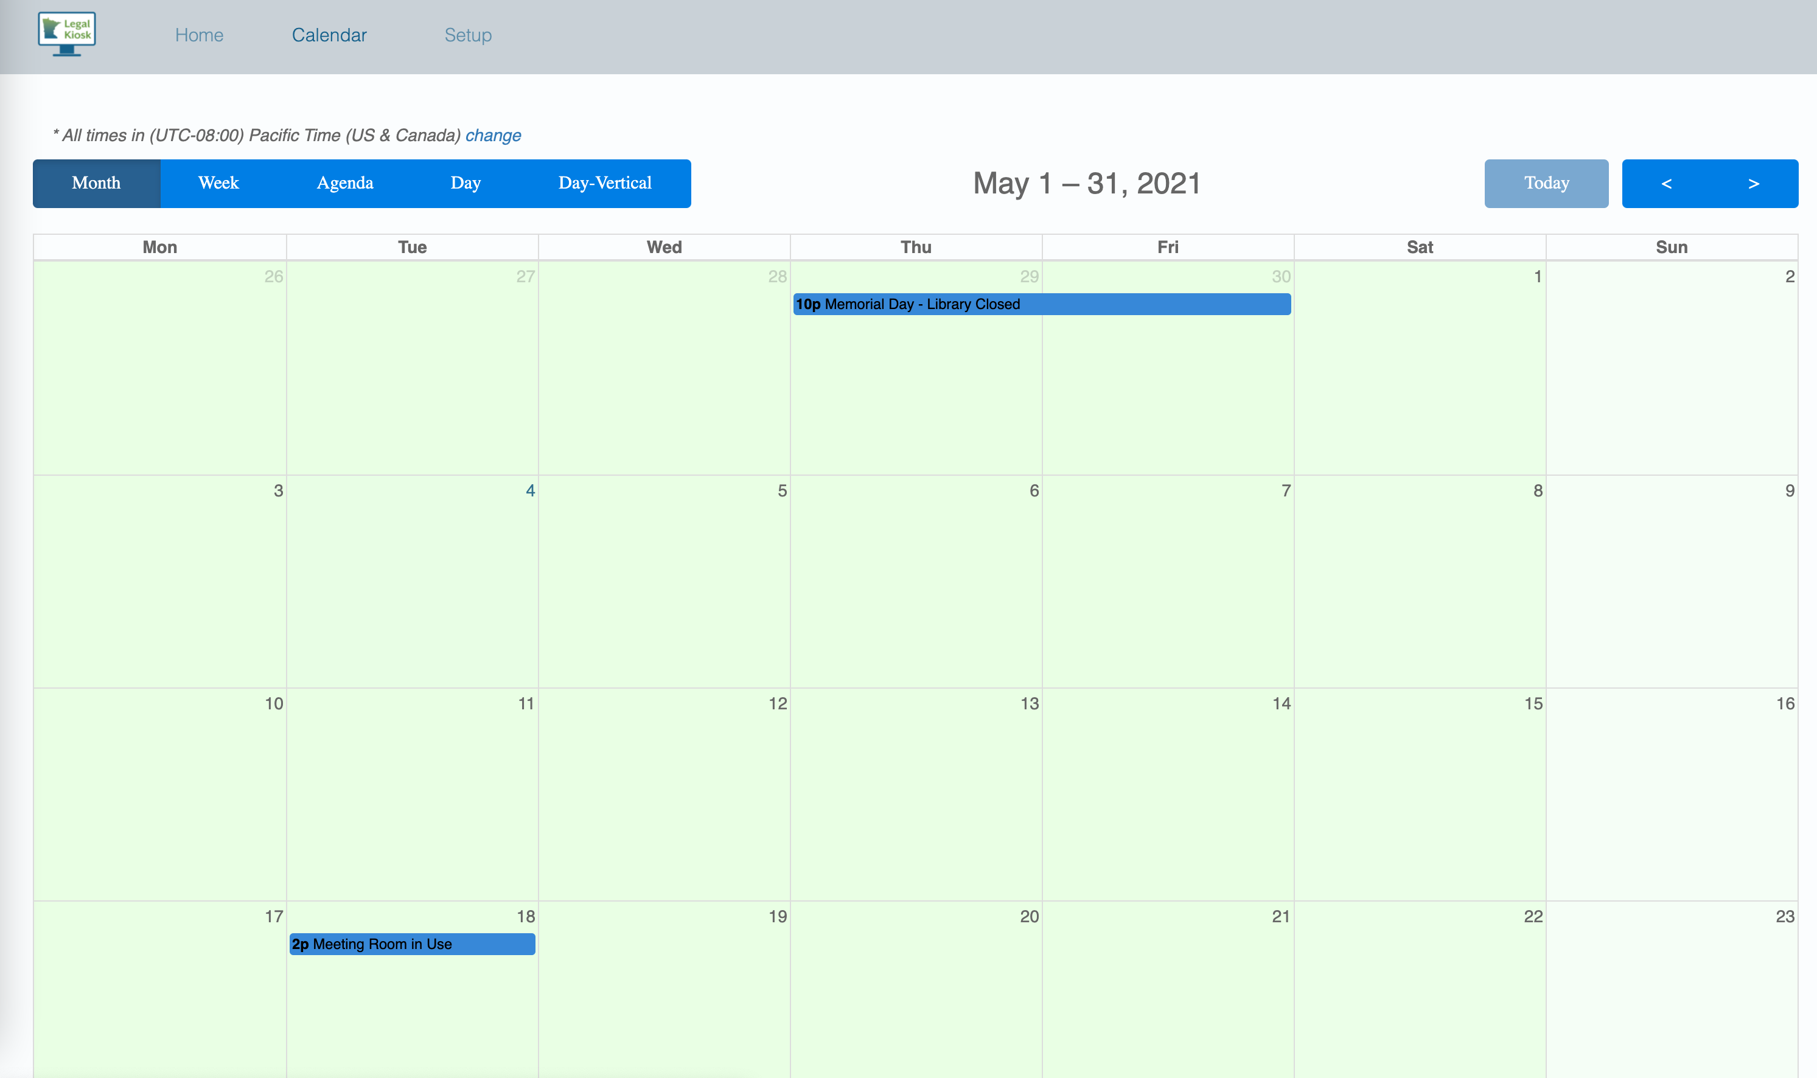The width and height of the screenshot is (1817, 1078).
Task: Select greyed-out day number 26
Action: click(274, 276)
